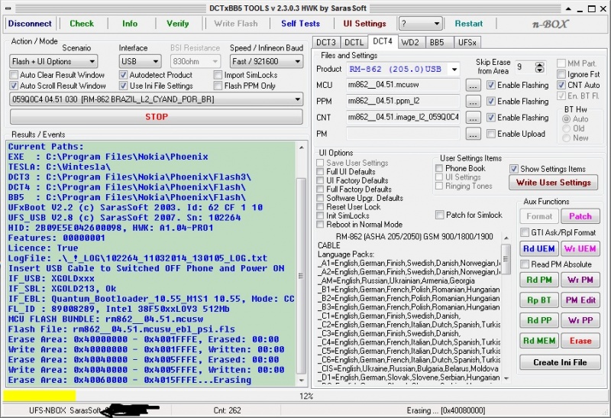The image size is (611, 418).
Task: Click the Restart button
Action: 469,24
